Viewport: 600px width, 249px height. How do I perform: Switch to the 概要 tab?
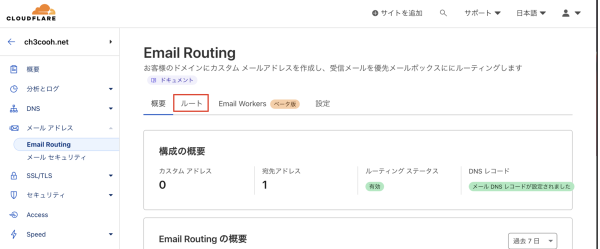[x=158, y=104]
